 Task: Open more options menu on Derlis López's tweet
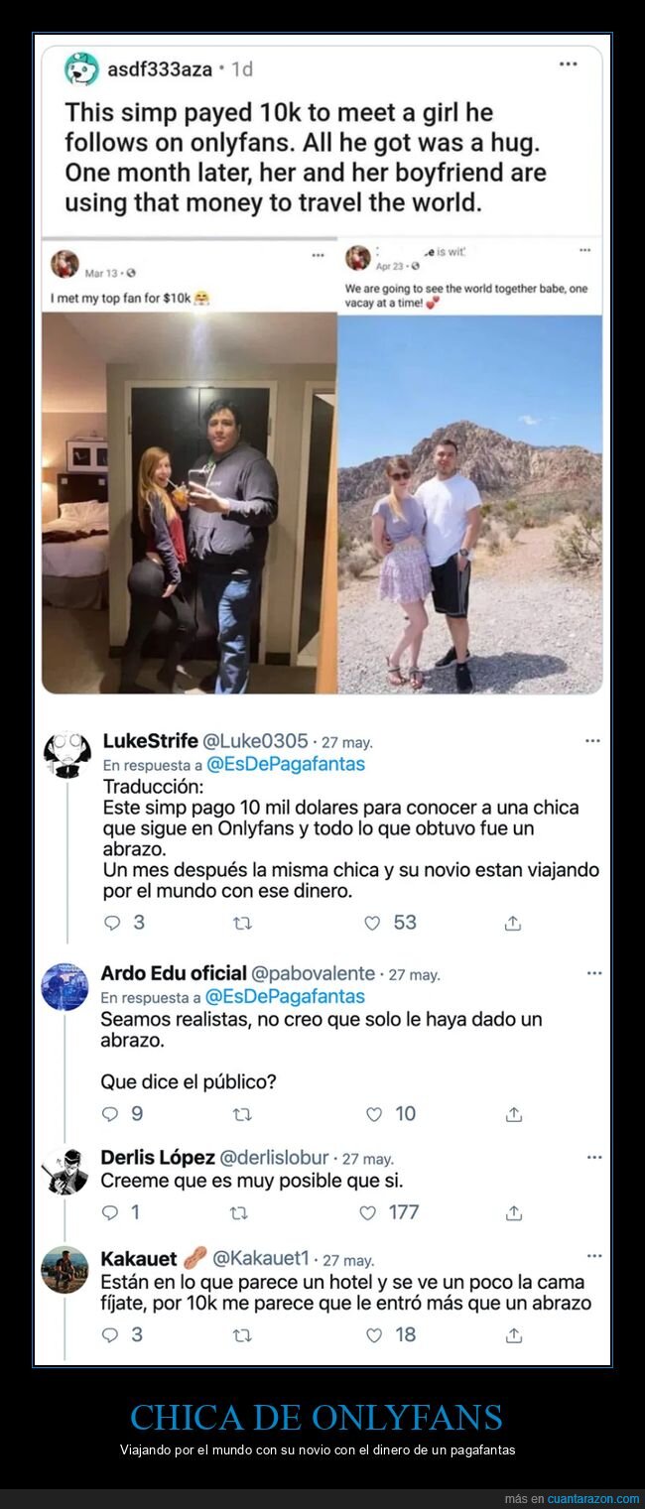(593, 1157)
